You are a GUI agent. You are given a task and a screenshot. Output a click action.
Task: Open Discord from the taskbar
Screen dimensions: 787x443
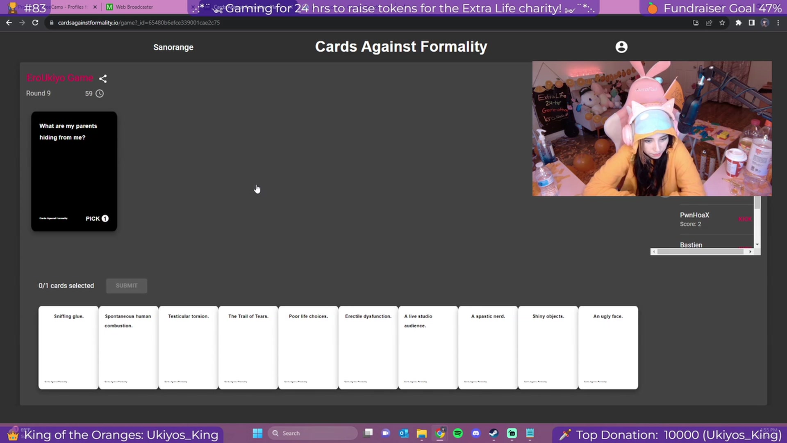click(476, 433)
